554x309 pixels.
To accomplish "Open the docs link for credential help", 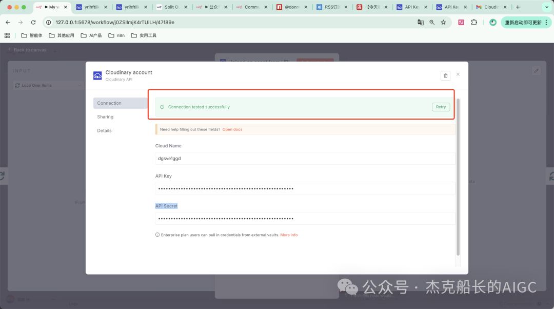I will 232,129.
